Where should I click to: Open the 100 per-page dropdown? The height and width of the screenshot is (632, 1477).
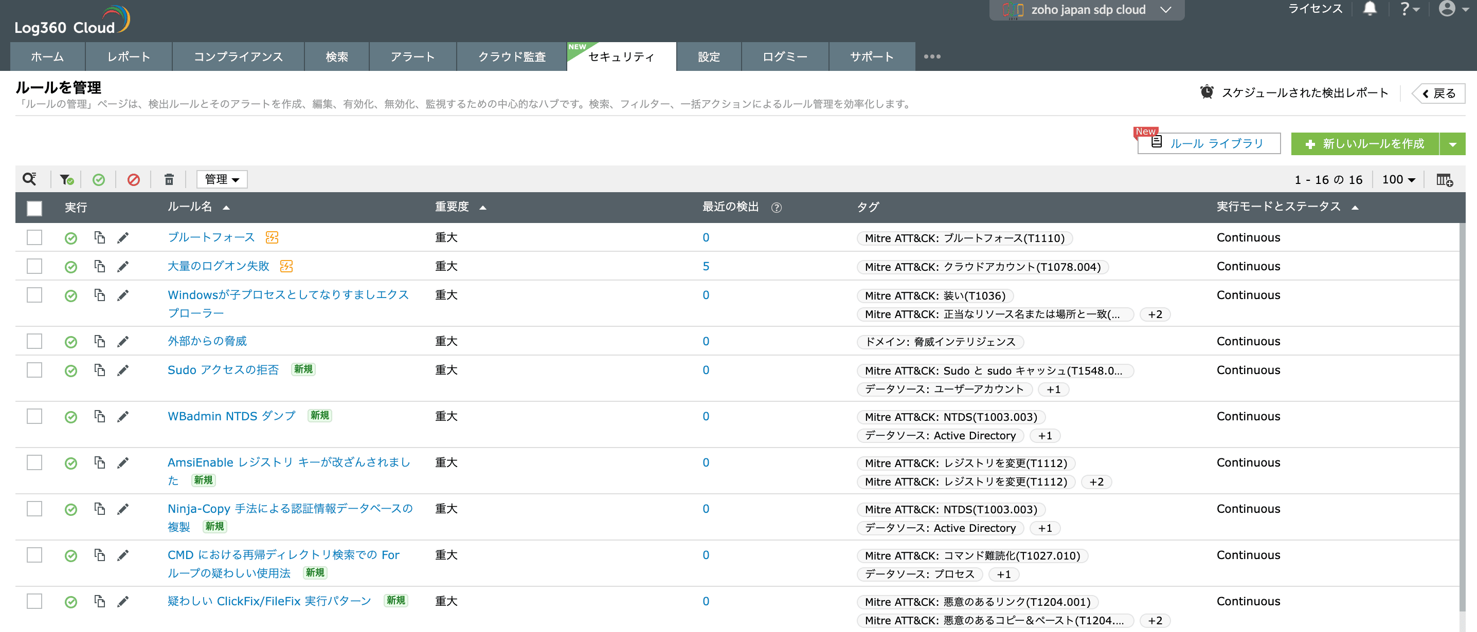[x=1398, y=179]
